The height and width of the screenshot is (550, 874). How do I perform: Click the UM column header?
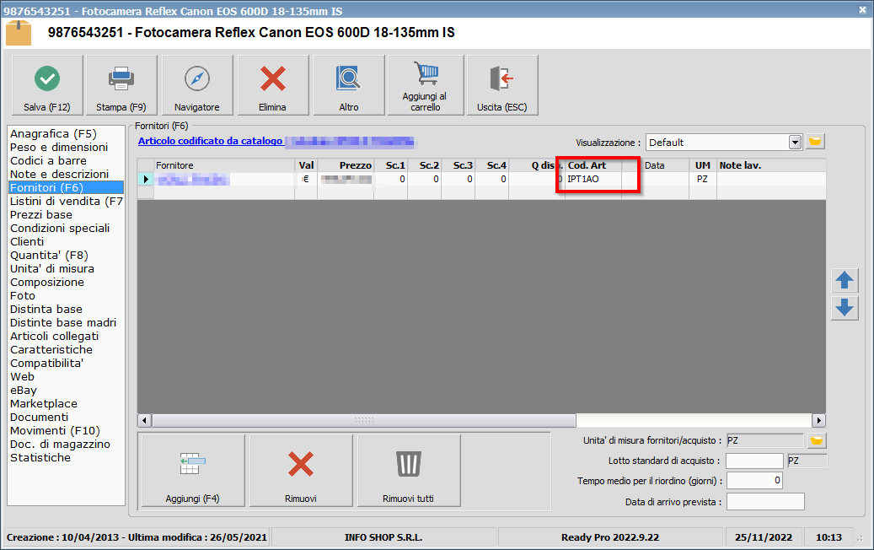703,165
